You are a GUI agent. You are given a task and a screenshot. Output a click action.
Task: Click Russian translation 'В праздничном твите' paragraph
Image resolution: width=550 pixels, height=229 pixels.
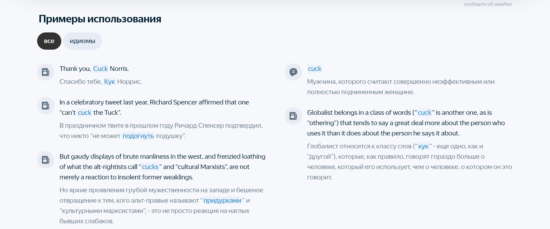(x=161, y=131)
